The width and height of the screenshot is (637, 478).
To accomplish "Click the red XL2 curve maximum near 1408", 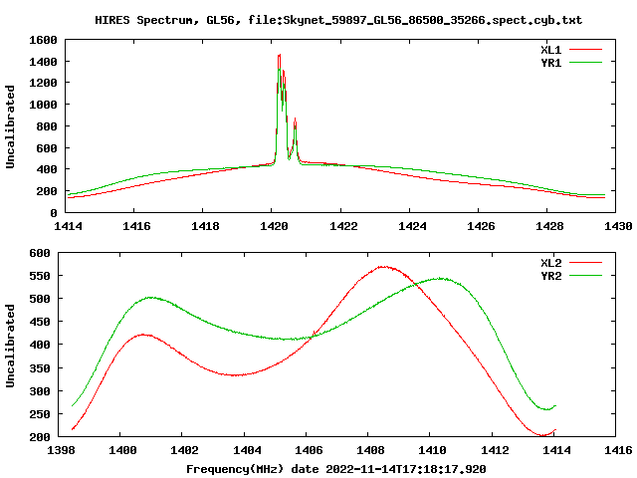I will coord(383,267).
